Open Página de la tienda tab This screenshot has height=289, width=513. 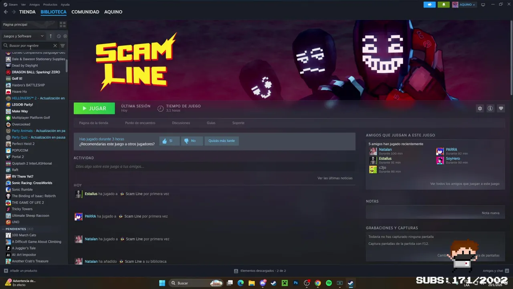pos(93,123)
